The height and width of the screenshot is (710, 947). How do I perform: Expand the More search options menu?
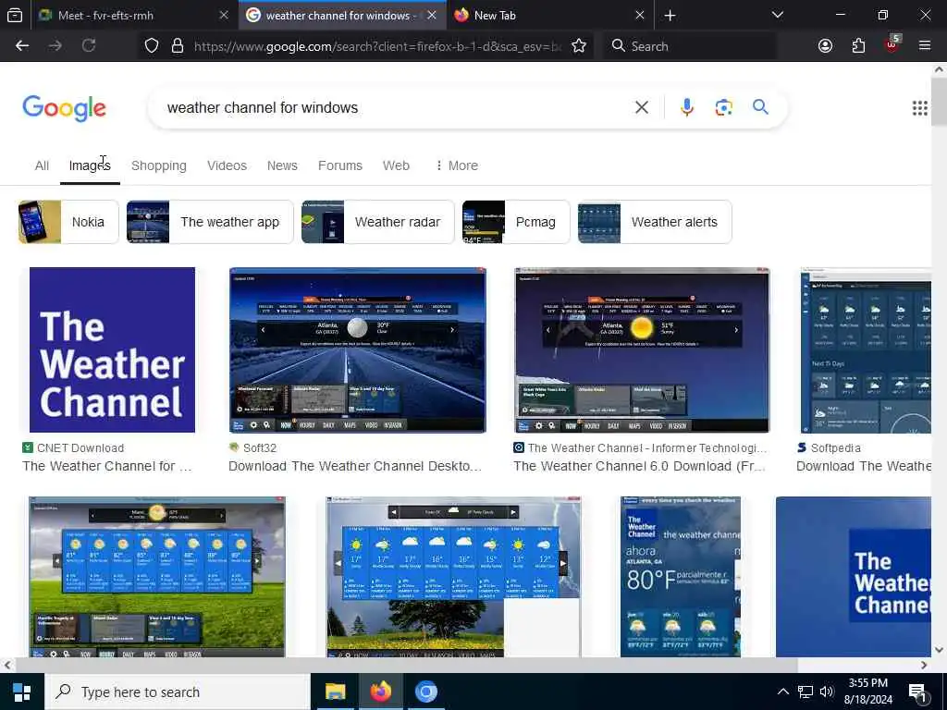coord(457,165)
